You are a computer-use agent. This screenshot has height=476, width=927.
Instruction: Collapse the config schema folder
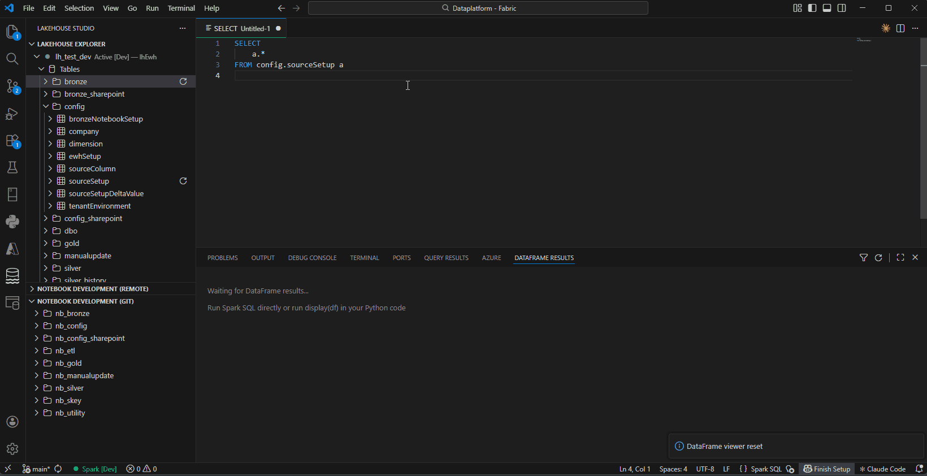coord(46,106)
